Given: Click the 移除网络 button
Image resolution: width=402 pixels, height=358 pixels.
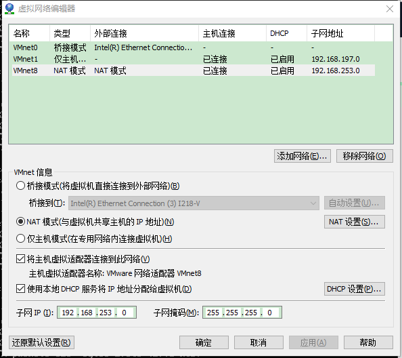Looking at the screenshot, I should coord(364,156).
